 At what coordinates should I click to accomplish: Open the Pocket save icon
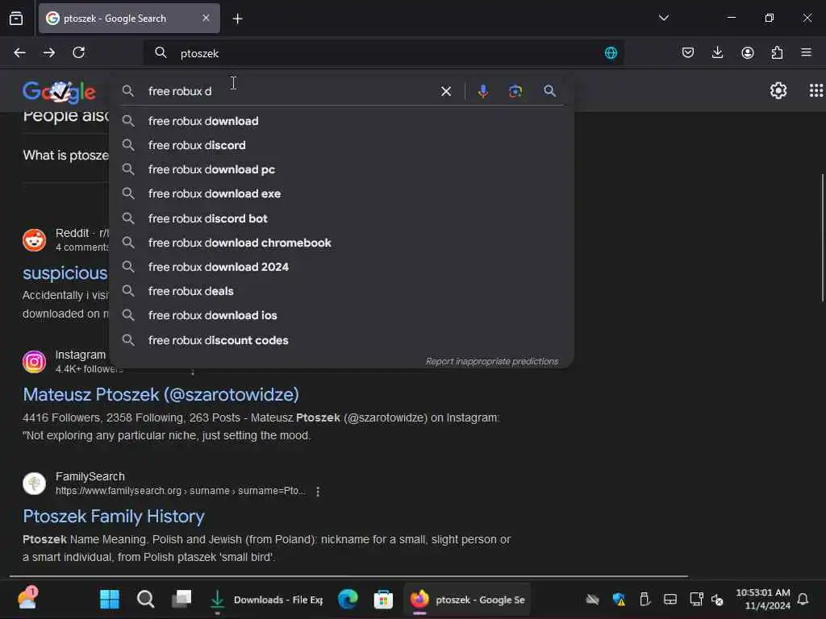687,52
